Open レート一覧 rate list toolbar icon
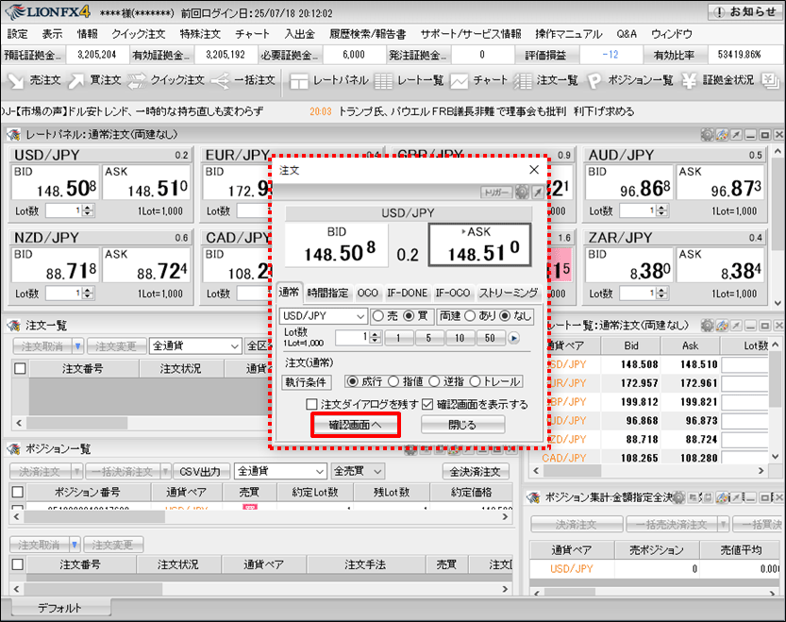 tap(409, 80)
